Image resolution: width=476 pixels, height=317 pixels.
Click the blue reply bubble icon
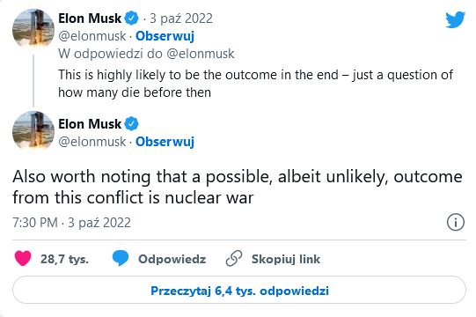121,259
